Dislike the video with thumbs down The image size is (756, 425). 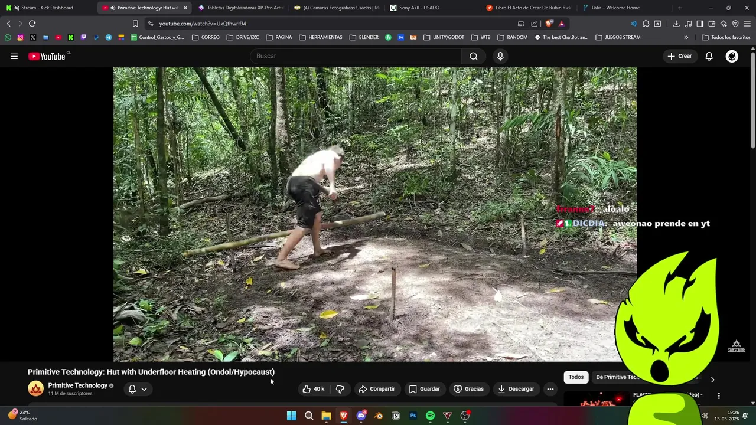340,389
